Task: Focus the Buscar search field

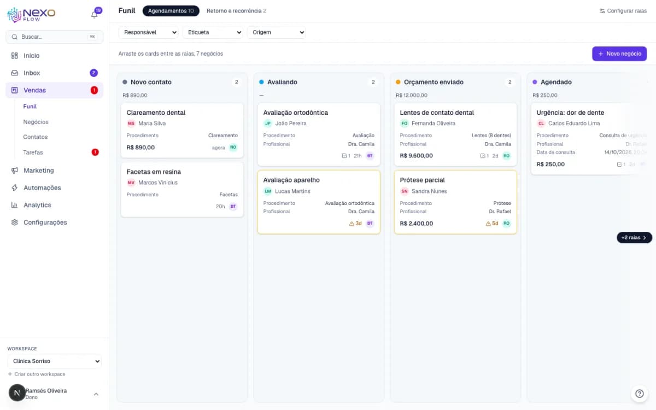Action: [x=54, y=37]
